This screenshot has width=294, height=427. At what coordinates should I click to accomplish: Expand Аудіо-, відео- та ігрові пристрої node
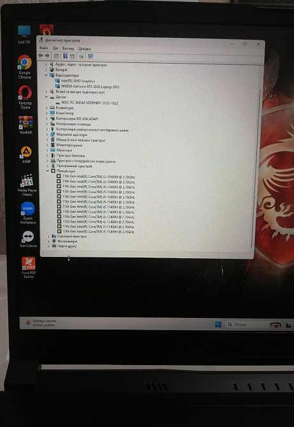pos(46,64)
